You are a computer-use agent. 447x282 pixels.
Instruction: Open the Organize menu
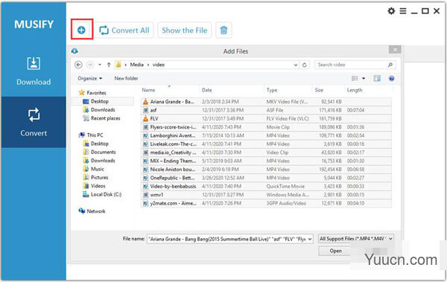(x=90, y=78)
